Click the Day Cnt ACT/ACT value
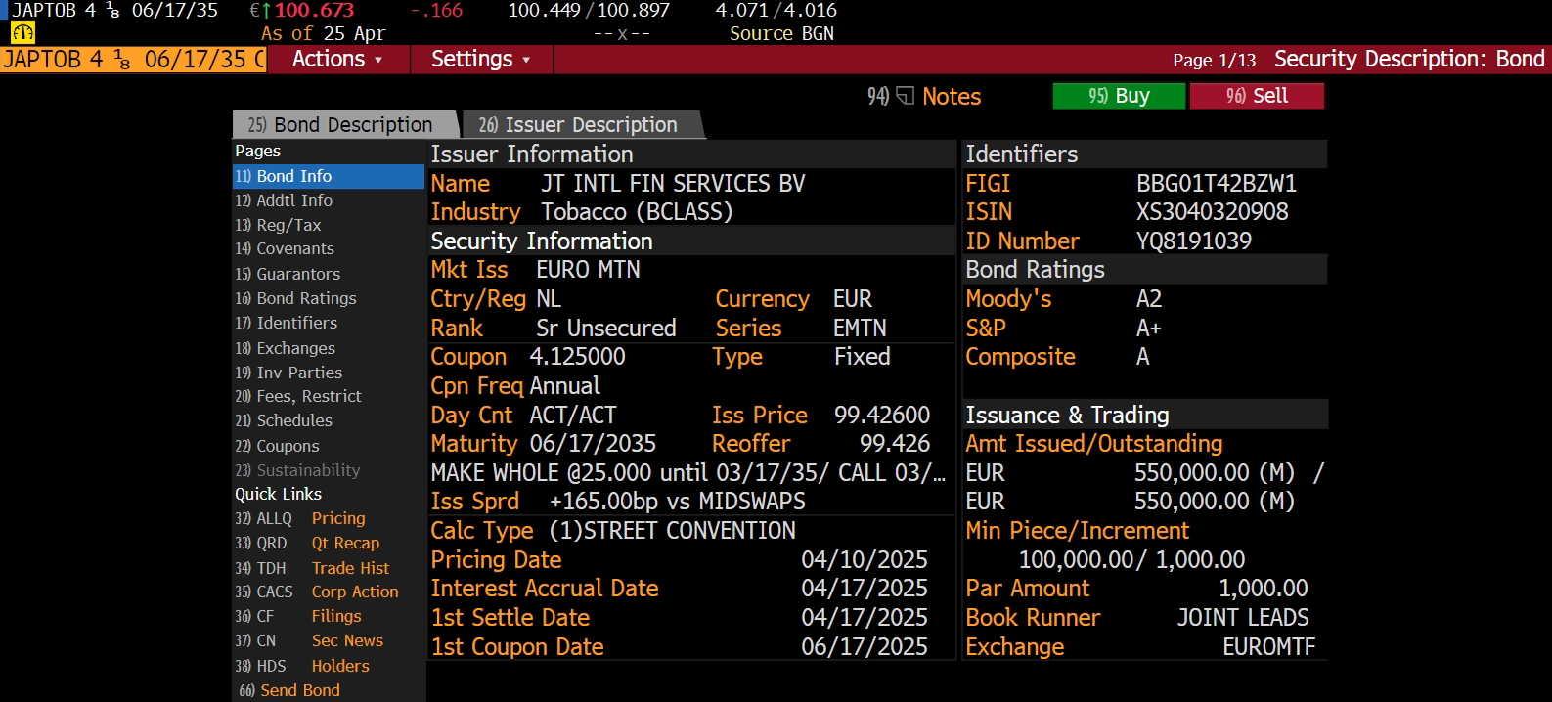Viewport: 1552px width, 702px height. pyautogui.click(x=573, y=416)
